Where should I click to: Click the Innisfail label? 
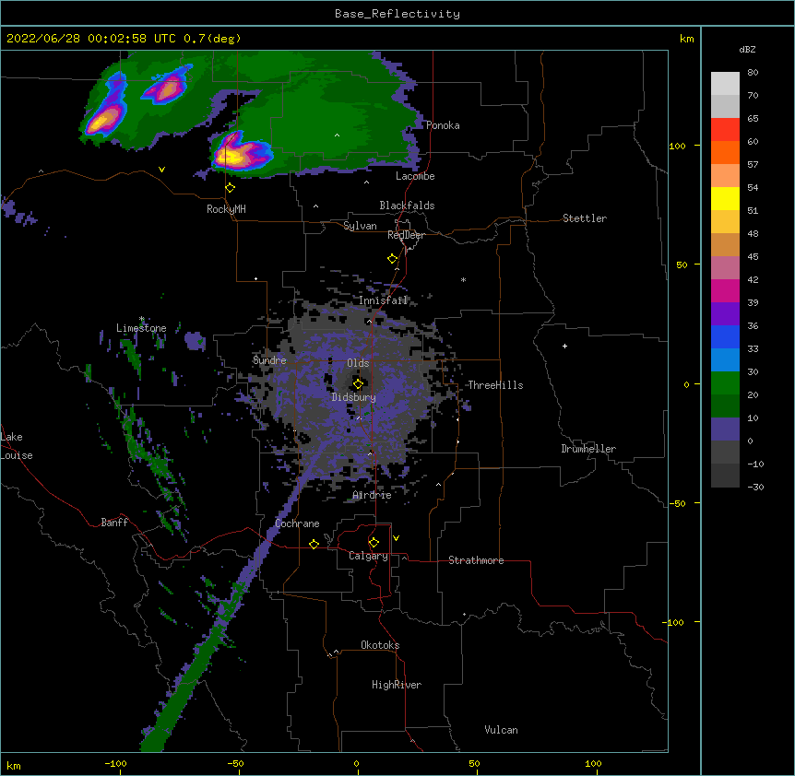click(383, 300)
